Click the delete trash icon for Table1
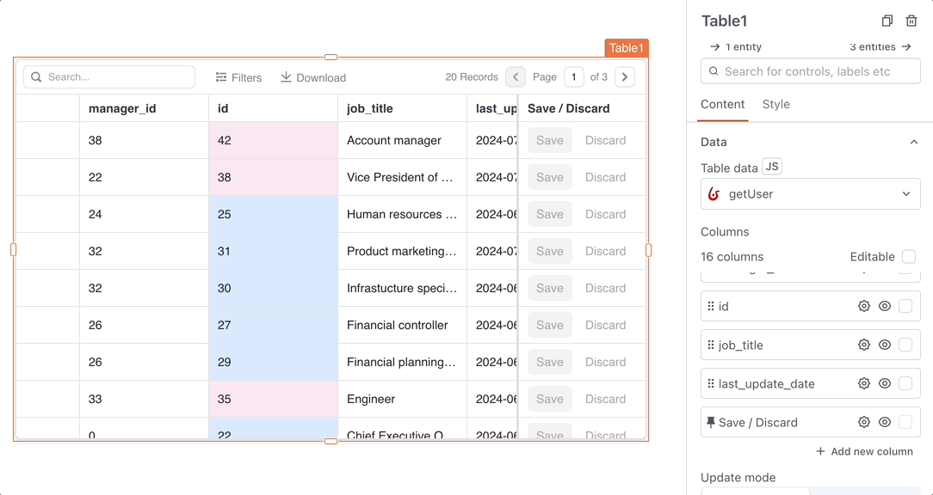The height and width of the screenshot is (495, 933). (x=911, y=21)
